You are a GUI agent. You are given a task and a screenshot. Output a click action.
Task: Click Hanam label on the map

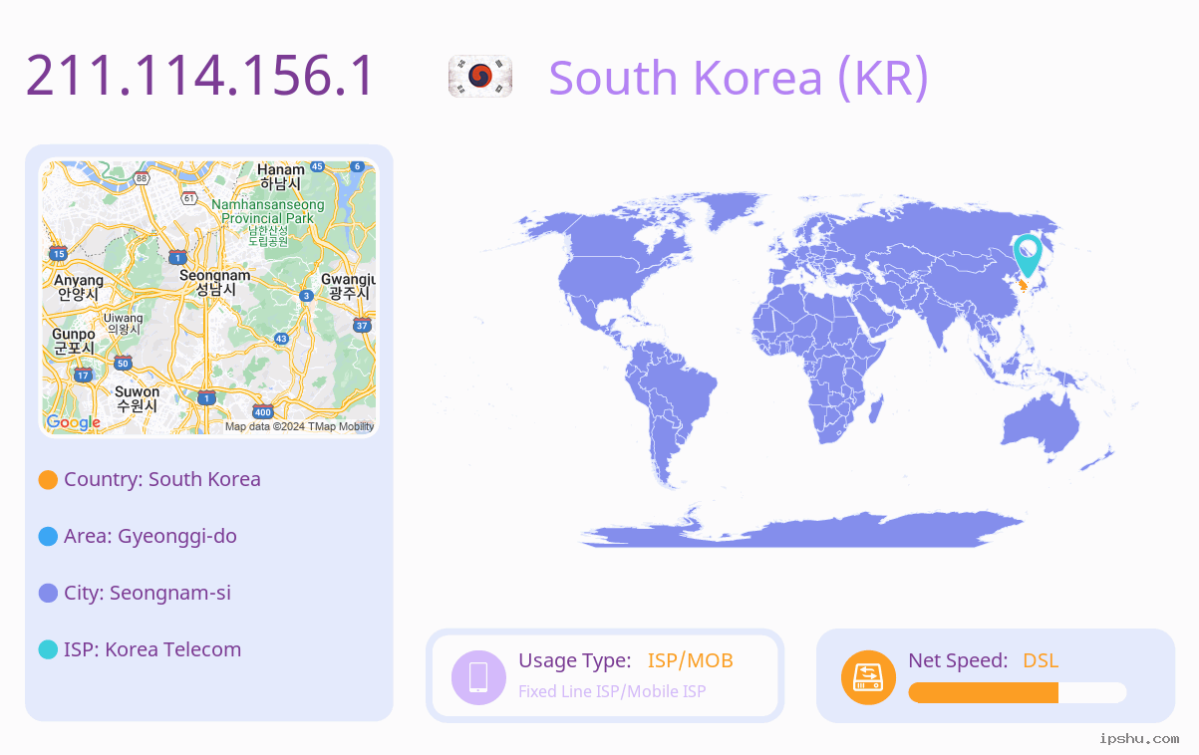(281, 177)
